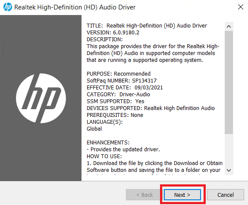Viewport: 248px width, 205px height.
Task: Click the 'DESCRIPTION:' heading
Action: click(105, 40)
